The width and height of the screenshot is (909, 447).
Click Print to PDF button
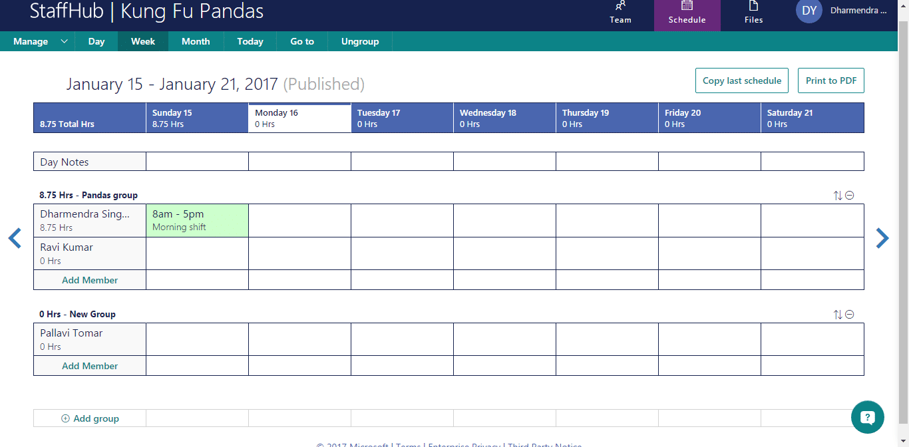831,80
